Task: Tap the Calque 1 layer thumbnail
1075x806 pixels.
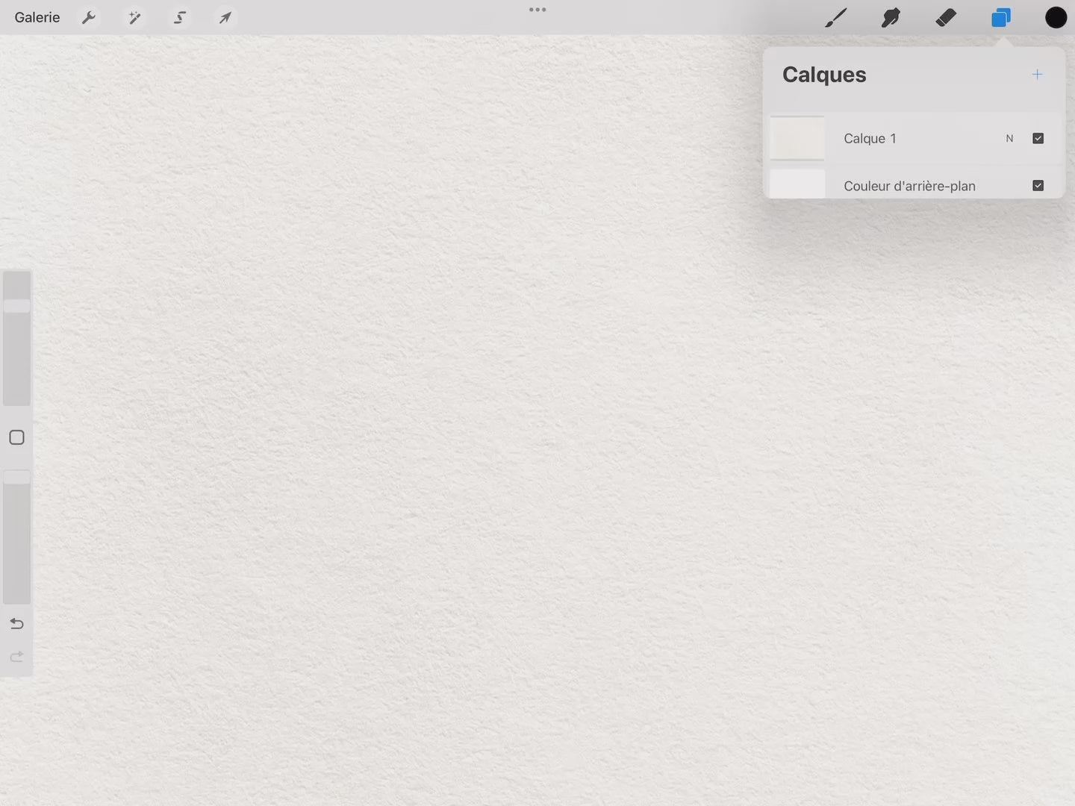Action: pos(797,139)
